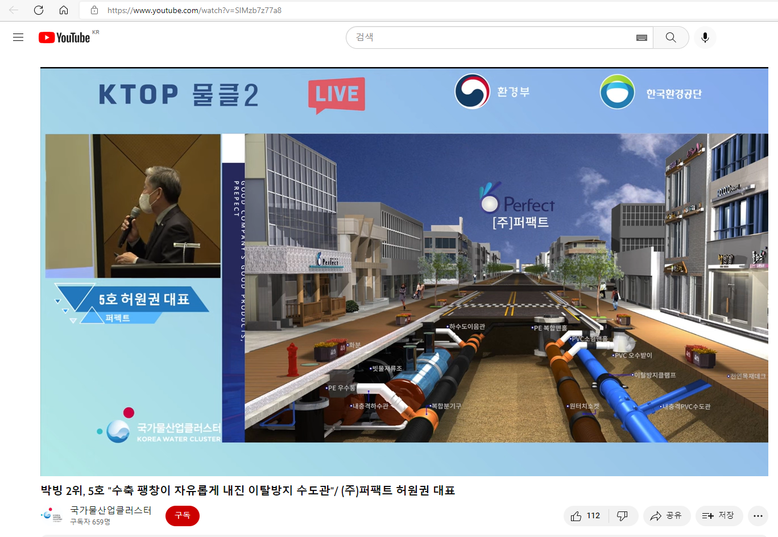Open the 국가물산업클러스터 channel name link
This screenshot has height=537, width=778.
click(111, 510)
